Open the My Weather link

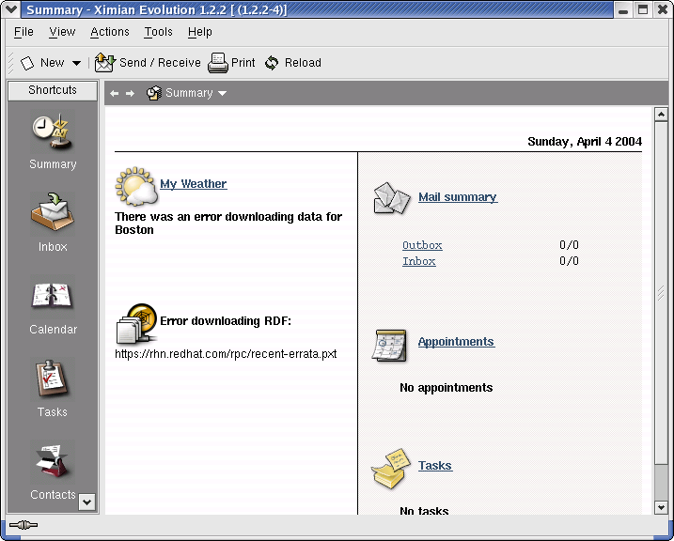(194, 184)
